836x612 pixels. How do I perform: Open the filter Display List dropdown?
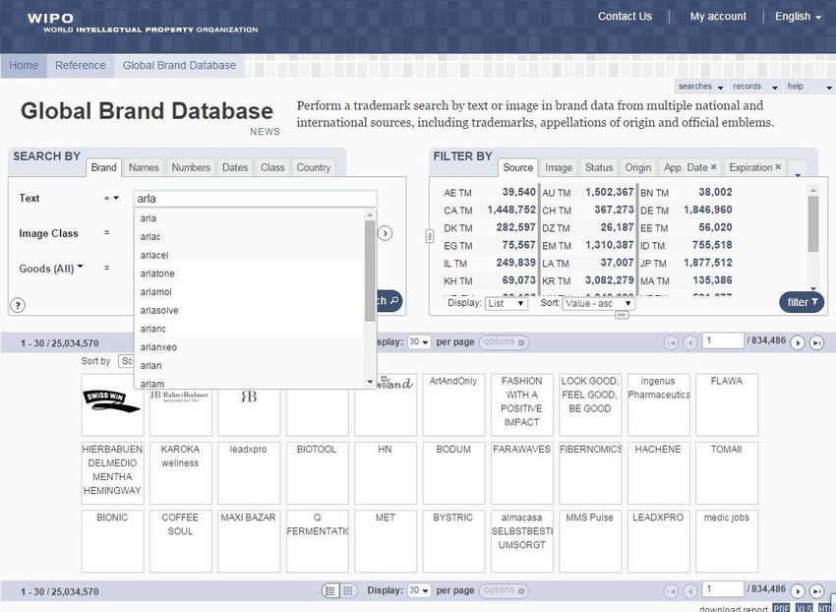pyautogui.click(x=507, y=304)
